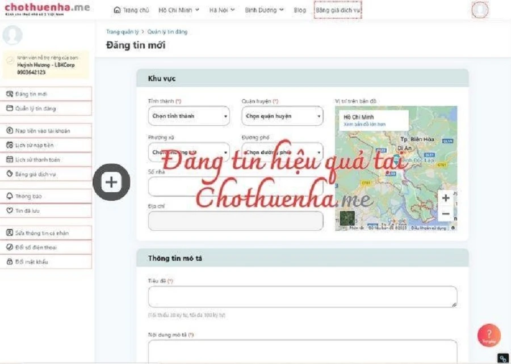Click the map zoom-in plus control
The height and width of the screenshot is (364, 511).
(445, 198)
